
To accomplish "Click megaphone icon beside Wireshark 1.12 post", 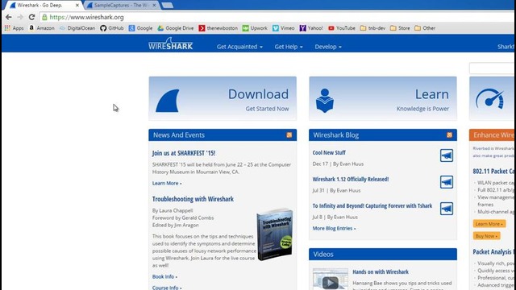I will (x=447, y=182).
